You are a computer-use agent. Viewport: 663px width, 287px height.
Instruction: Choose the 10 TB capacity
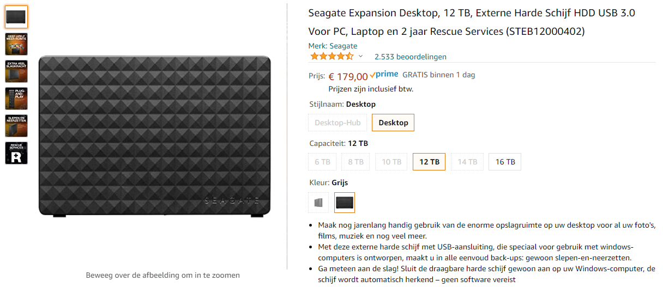pos(391,162)
